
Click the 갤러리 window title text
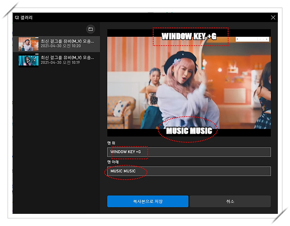(26, 17)
